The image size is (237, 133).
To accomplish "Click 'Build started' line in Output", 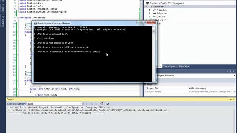I will pyautogui.click(x=60, y=108).
